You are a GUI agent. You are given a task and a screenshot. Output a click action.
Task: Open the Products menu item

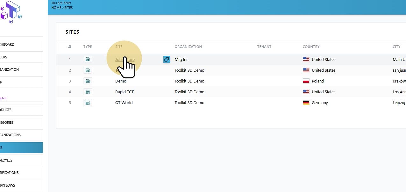[x=21, y=110]
